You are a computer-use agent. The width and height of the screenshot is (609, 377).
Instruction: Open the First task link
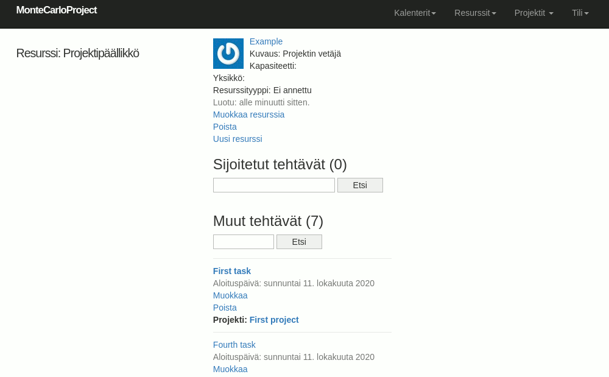pos(232,271)
